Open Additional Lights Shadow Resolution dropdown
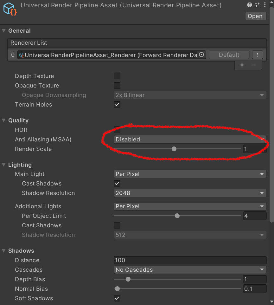 tap(190, 235)
